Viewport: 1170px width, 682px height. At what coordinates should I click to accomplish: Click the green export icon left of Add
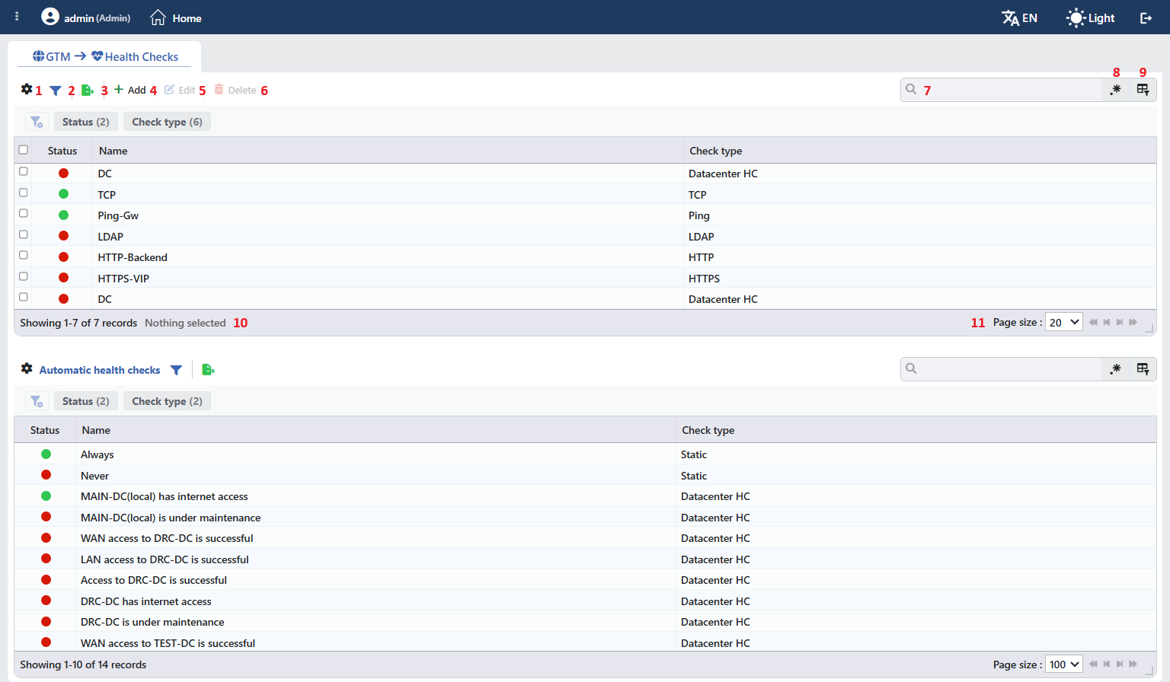click(x=88, y=91)
